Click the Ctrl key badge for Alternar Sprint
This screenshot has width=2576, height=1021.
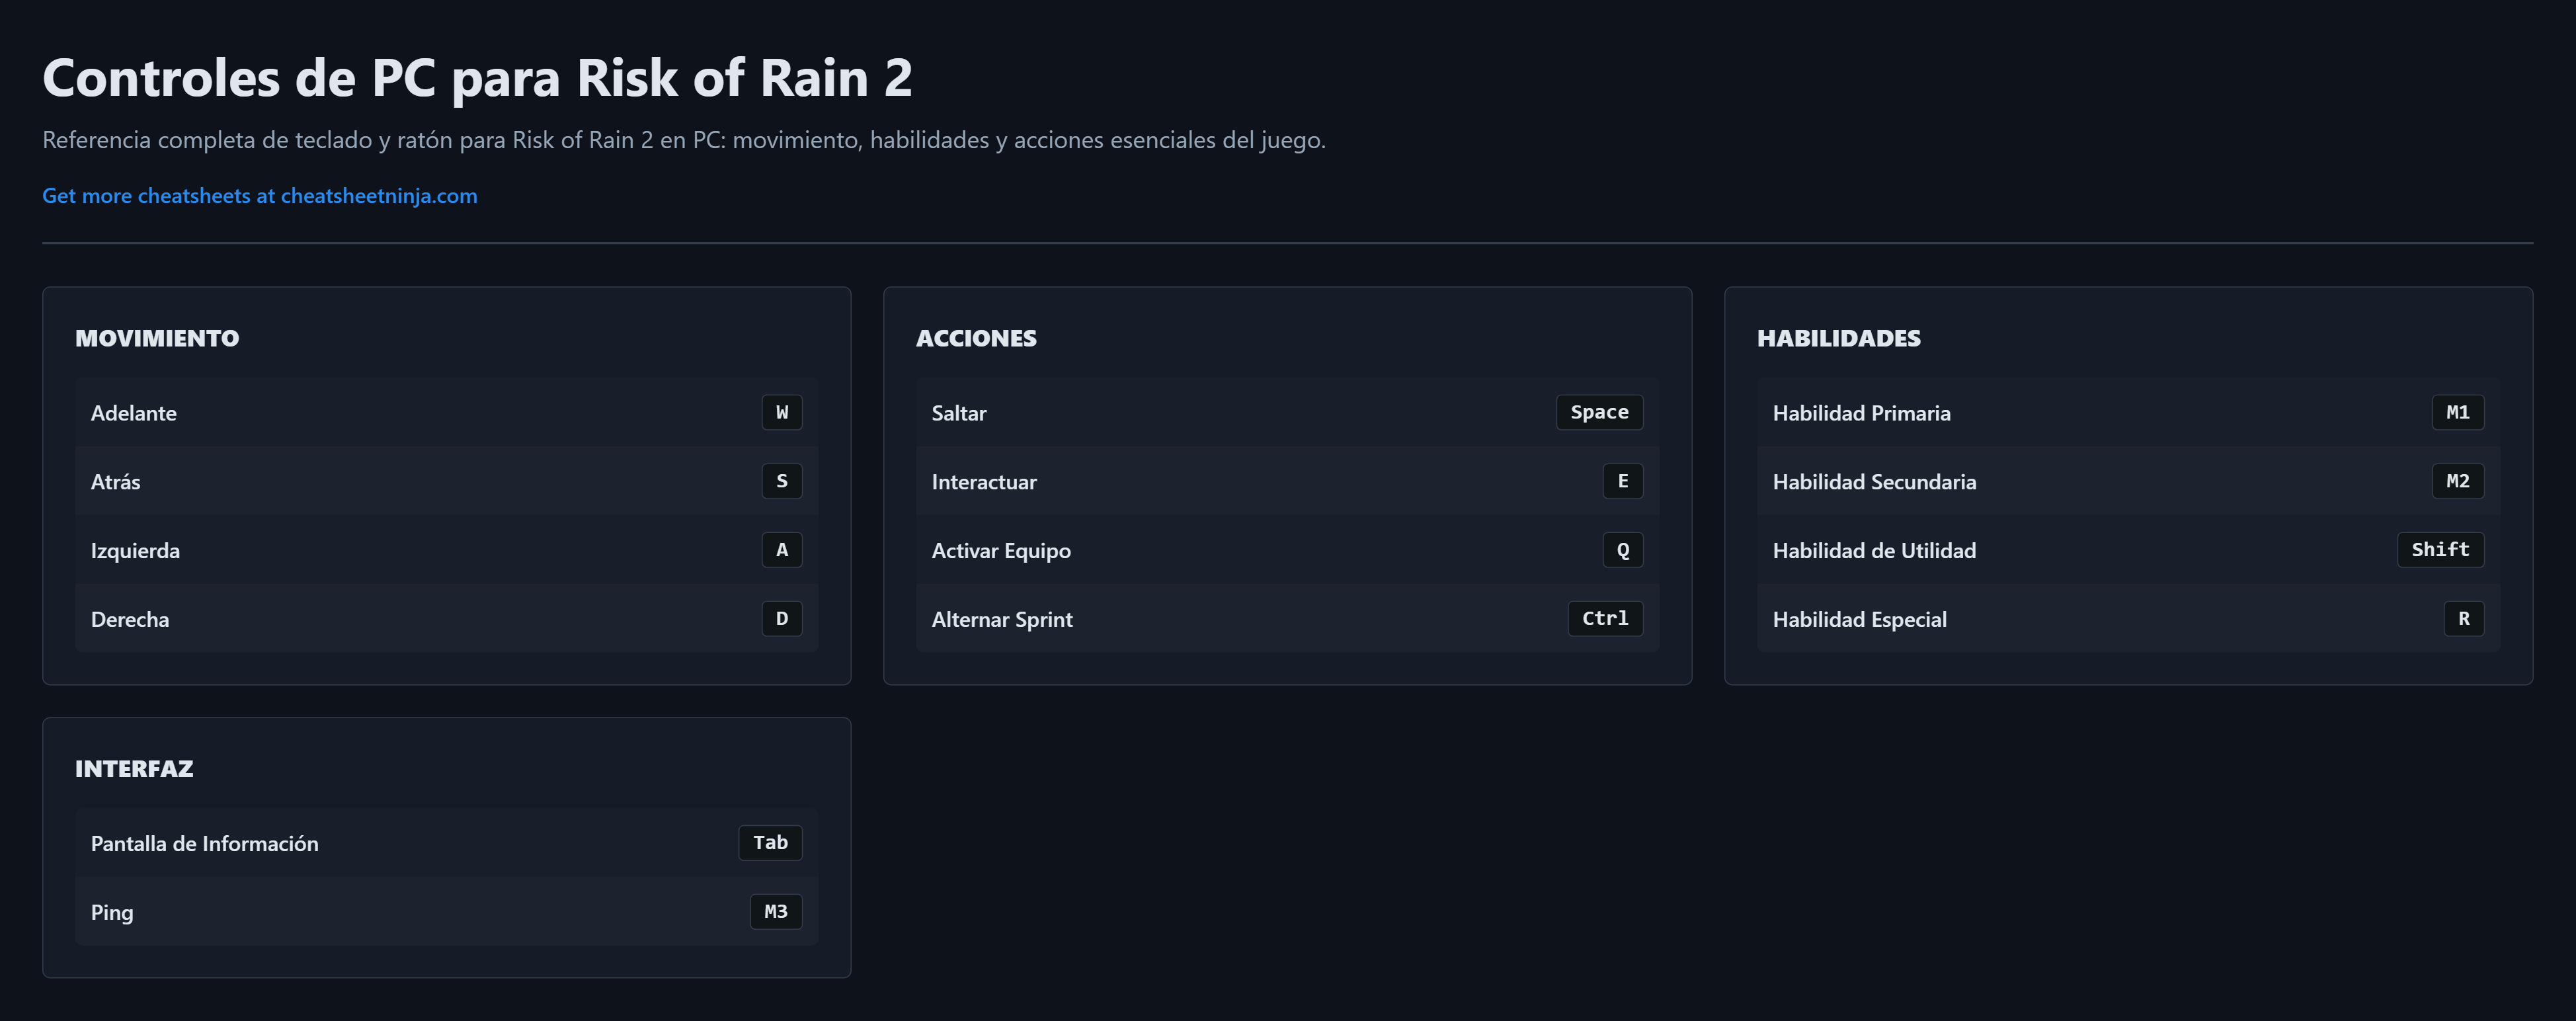coord(1604,619)
